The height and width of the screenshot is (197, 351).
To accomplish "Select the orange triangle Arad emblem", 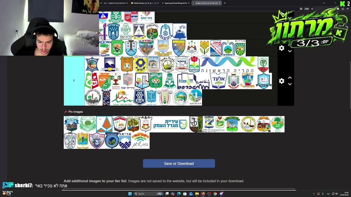I will point(104,124).
